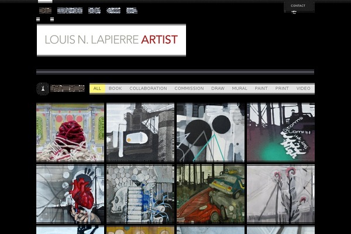The width and height of the screenshot is (351, 234).
Task: Click the Louis N. Lapierre Artist logo banner
Action: click(111, 40)
